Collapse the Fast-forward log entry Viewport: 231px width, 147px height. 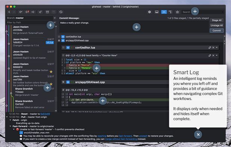(x=10, y=126)
